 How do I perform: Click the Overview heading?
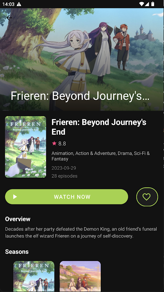click(18, 219)
